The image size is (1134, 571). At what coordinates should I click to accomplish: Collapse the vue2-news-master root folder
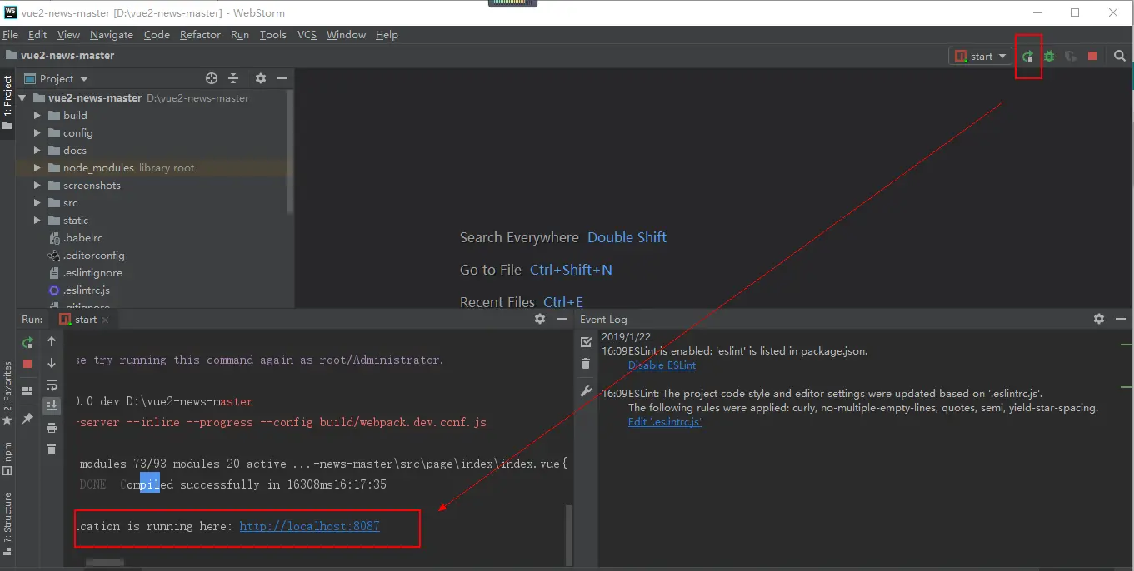tap(22, 97)
